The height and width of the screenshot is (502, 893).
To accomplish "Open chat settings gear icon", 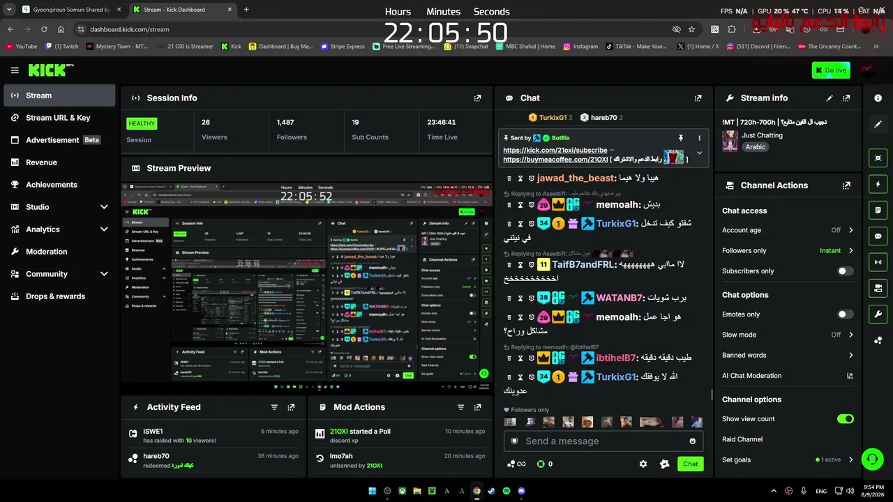I will point(643,464).
